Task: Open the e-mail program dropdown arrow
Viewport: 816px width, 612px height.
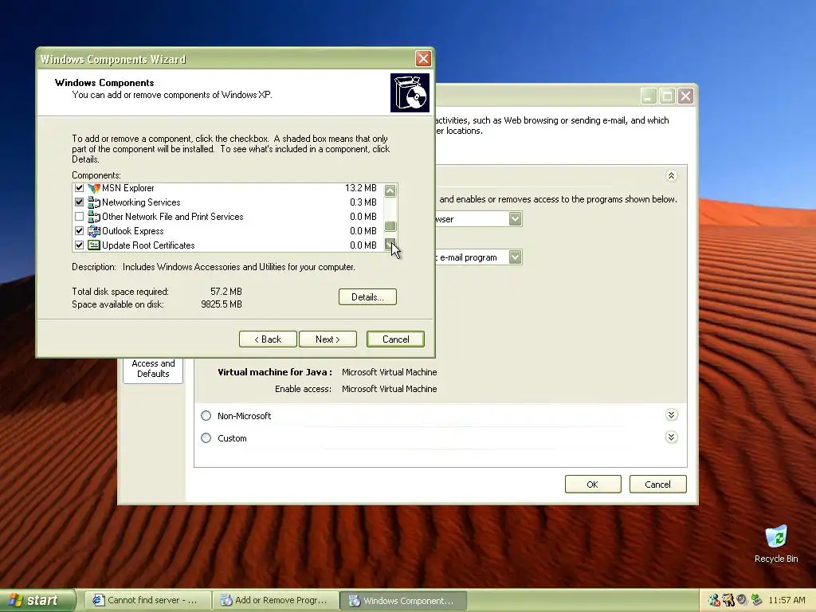Action: 516,257
